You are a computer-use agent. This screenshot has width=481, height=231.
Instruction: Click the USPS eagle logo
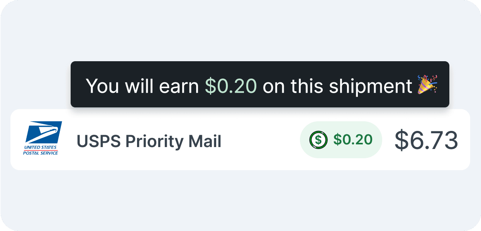(44, 132)
